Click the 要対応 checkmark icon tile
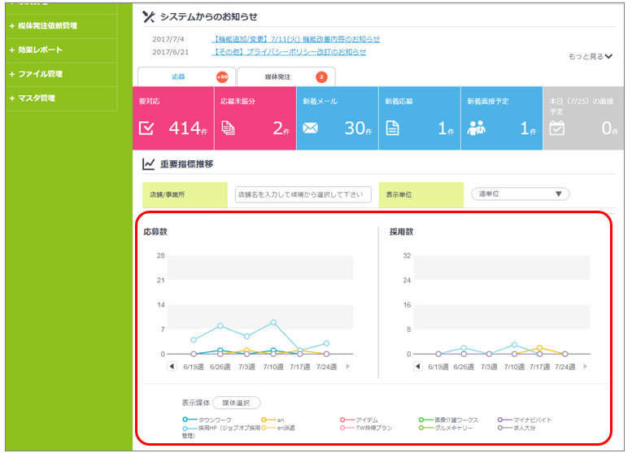Screen dimensions: 632x453 [146, 128]
